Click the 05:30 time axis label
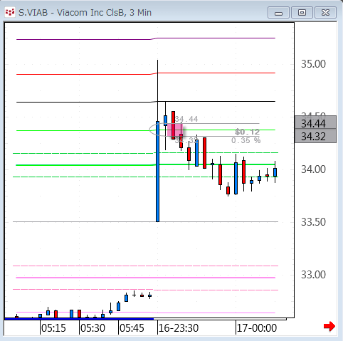Screen dimensions: 343x341 coord(93,328)
